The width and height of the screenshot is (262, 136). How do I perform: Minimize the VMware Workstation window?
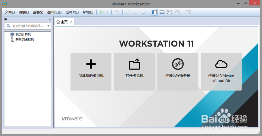pos(238,3)
